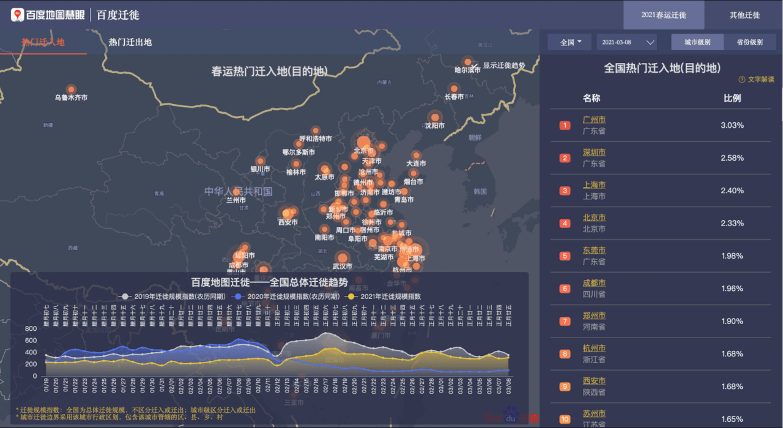The width and height of the screenshot is (783, 428).
Task: Select the Yinchuan city marker dot
Action: tap(261, 161)
